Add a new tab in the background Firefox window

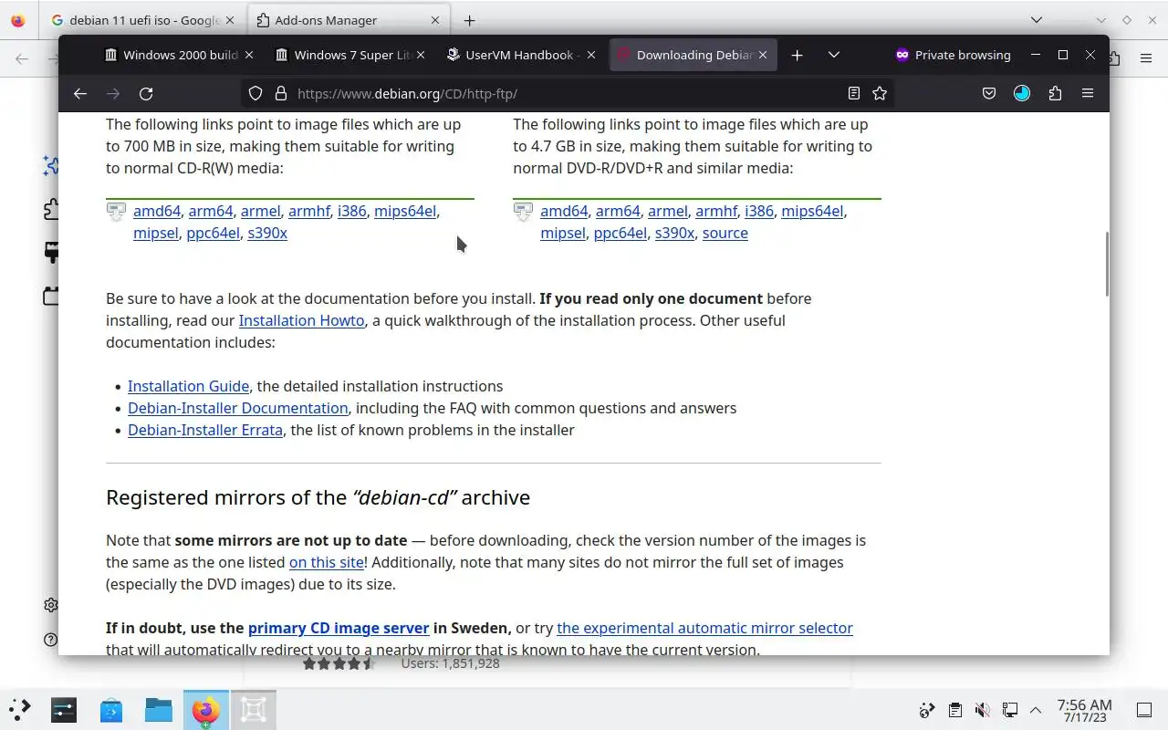[x=469, y=20]
